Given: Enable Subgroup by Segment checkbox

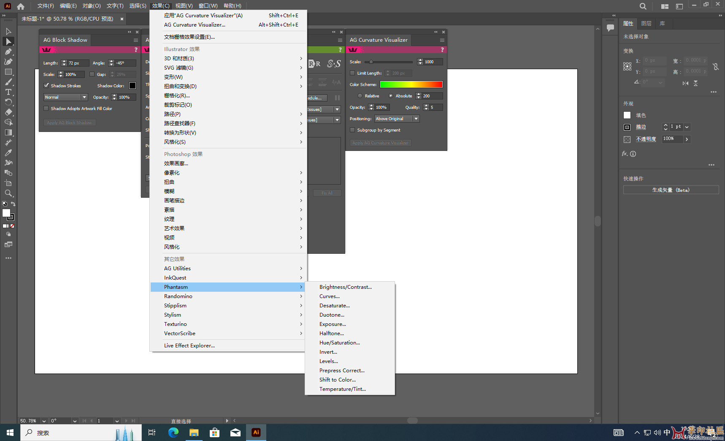Looking at the screenshot, I should (x=352, y=130).
